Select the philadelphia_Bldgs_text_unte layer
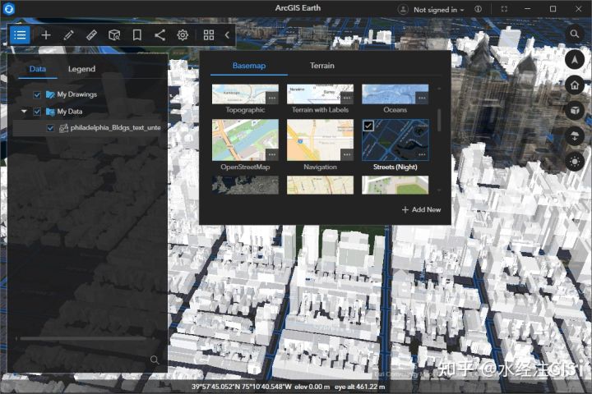 click(115, 128)
